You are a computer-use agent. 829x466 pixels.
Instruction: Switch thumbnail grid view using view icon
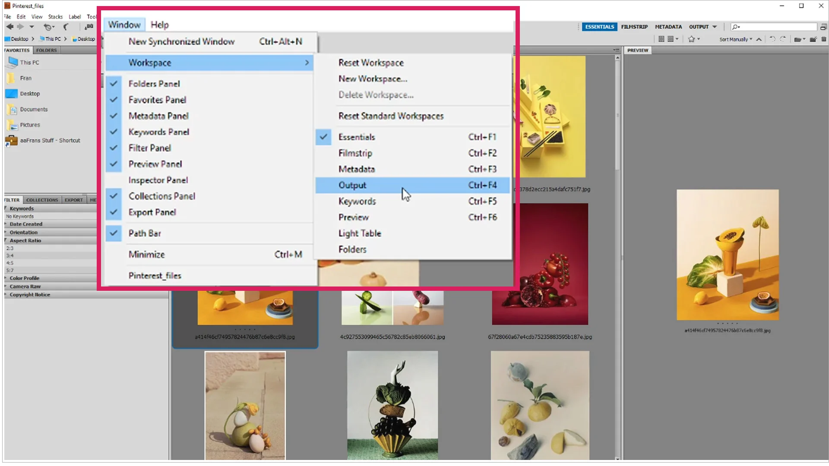tap(661, 39)
